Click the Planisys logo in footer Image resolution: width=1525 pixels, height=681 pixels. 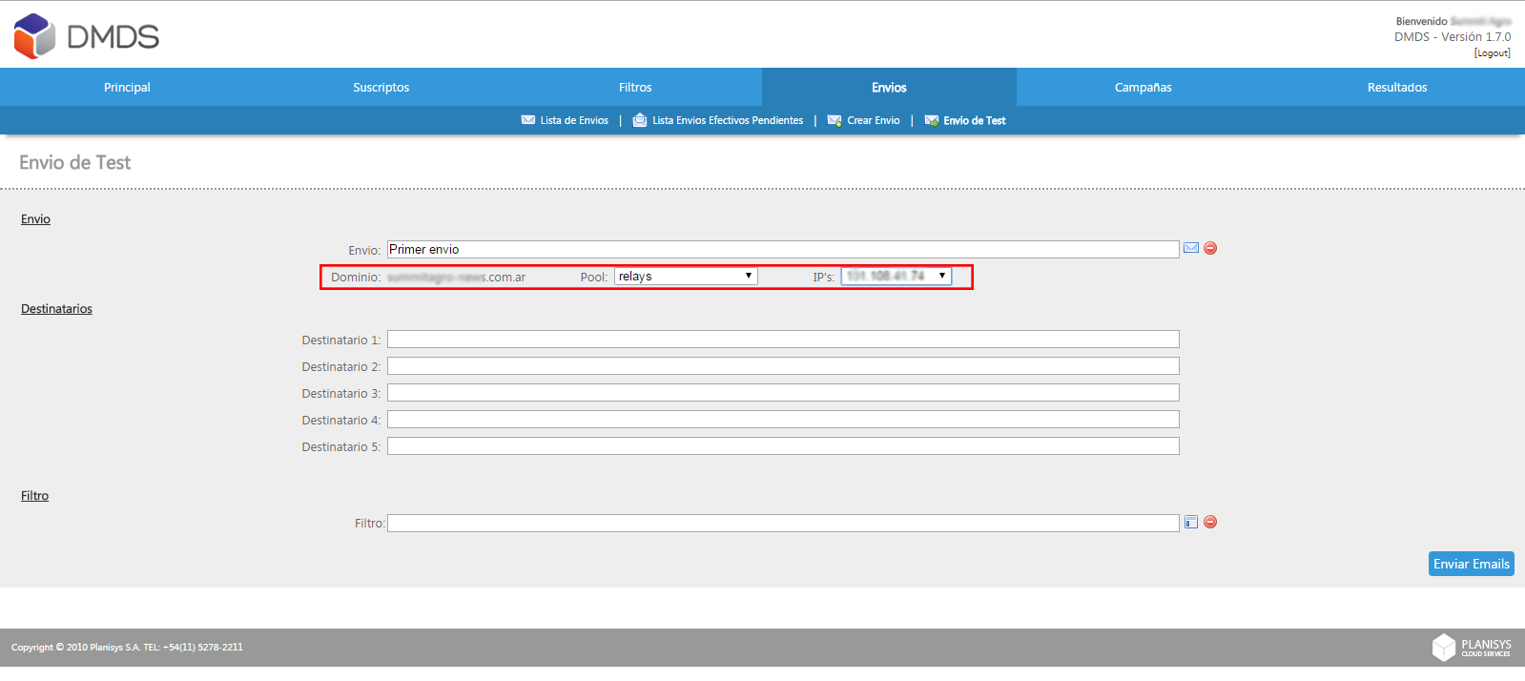tap(1472, 648)
